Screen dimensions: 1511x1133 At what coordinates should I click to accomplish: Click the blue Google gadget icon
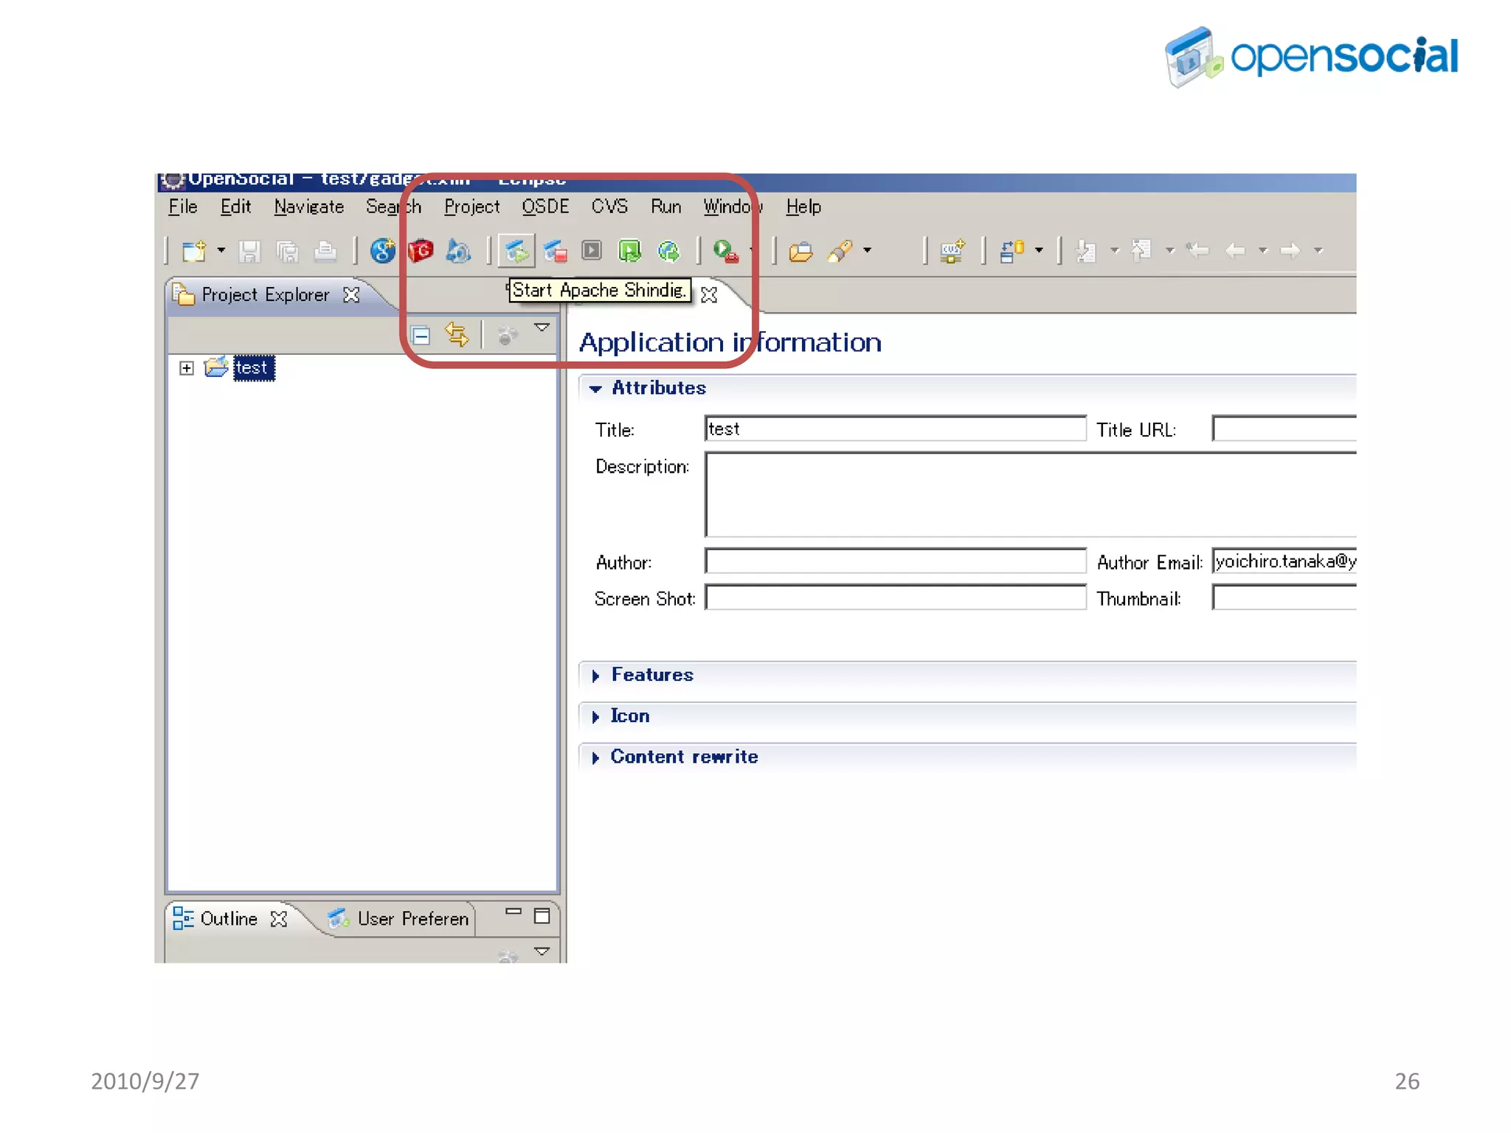(x=382, y=252)
